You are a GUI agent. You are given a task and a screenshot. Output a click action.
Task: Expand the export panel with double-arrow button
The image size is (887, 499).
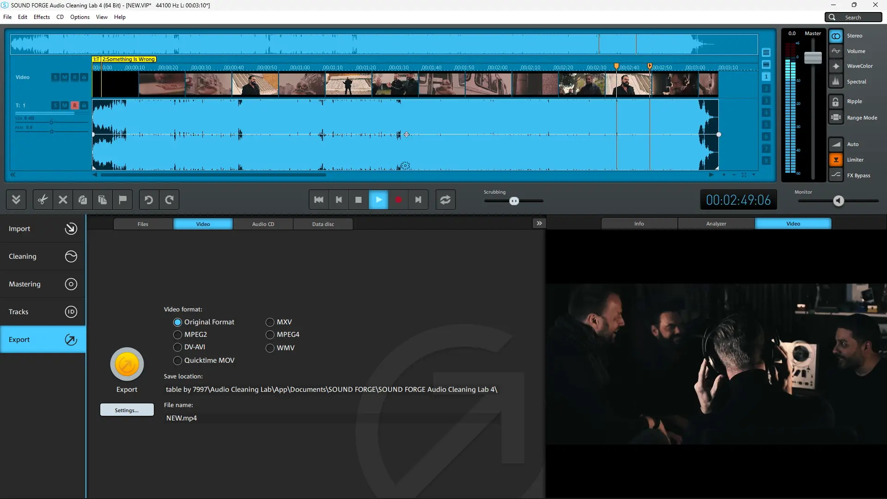539,223
